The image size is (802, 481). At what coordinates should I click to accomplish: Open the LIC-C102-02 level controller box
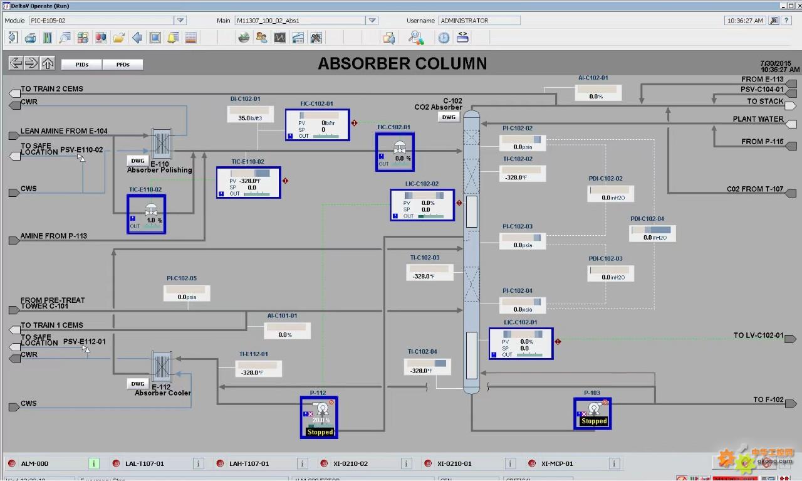click(x=422, y=205)
